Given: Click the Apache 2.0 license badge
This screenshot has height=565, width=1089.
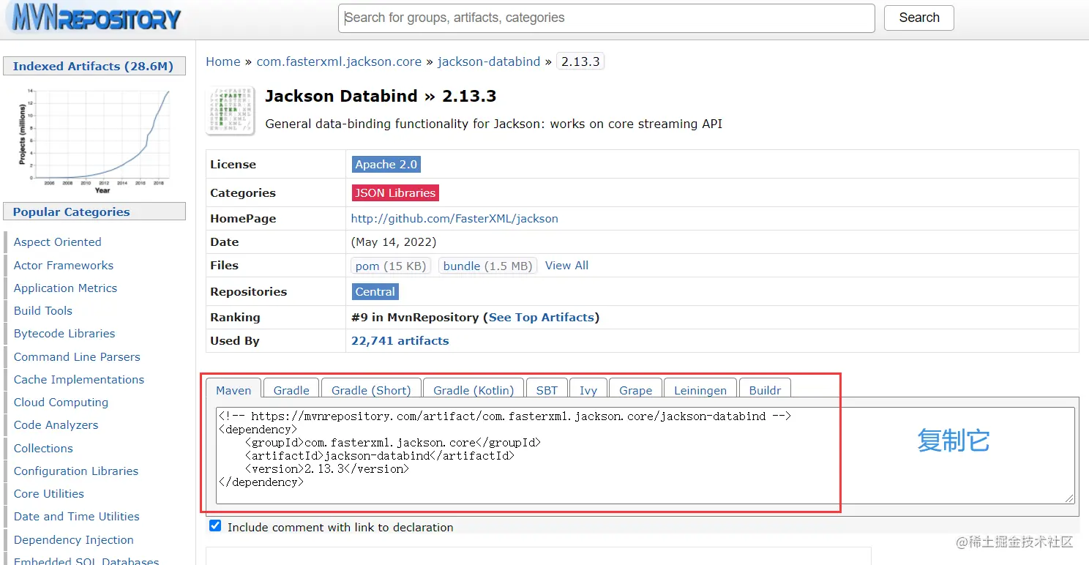Looking at the screenshot, I should (386, 164).
